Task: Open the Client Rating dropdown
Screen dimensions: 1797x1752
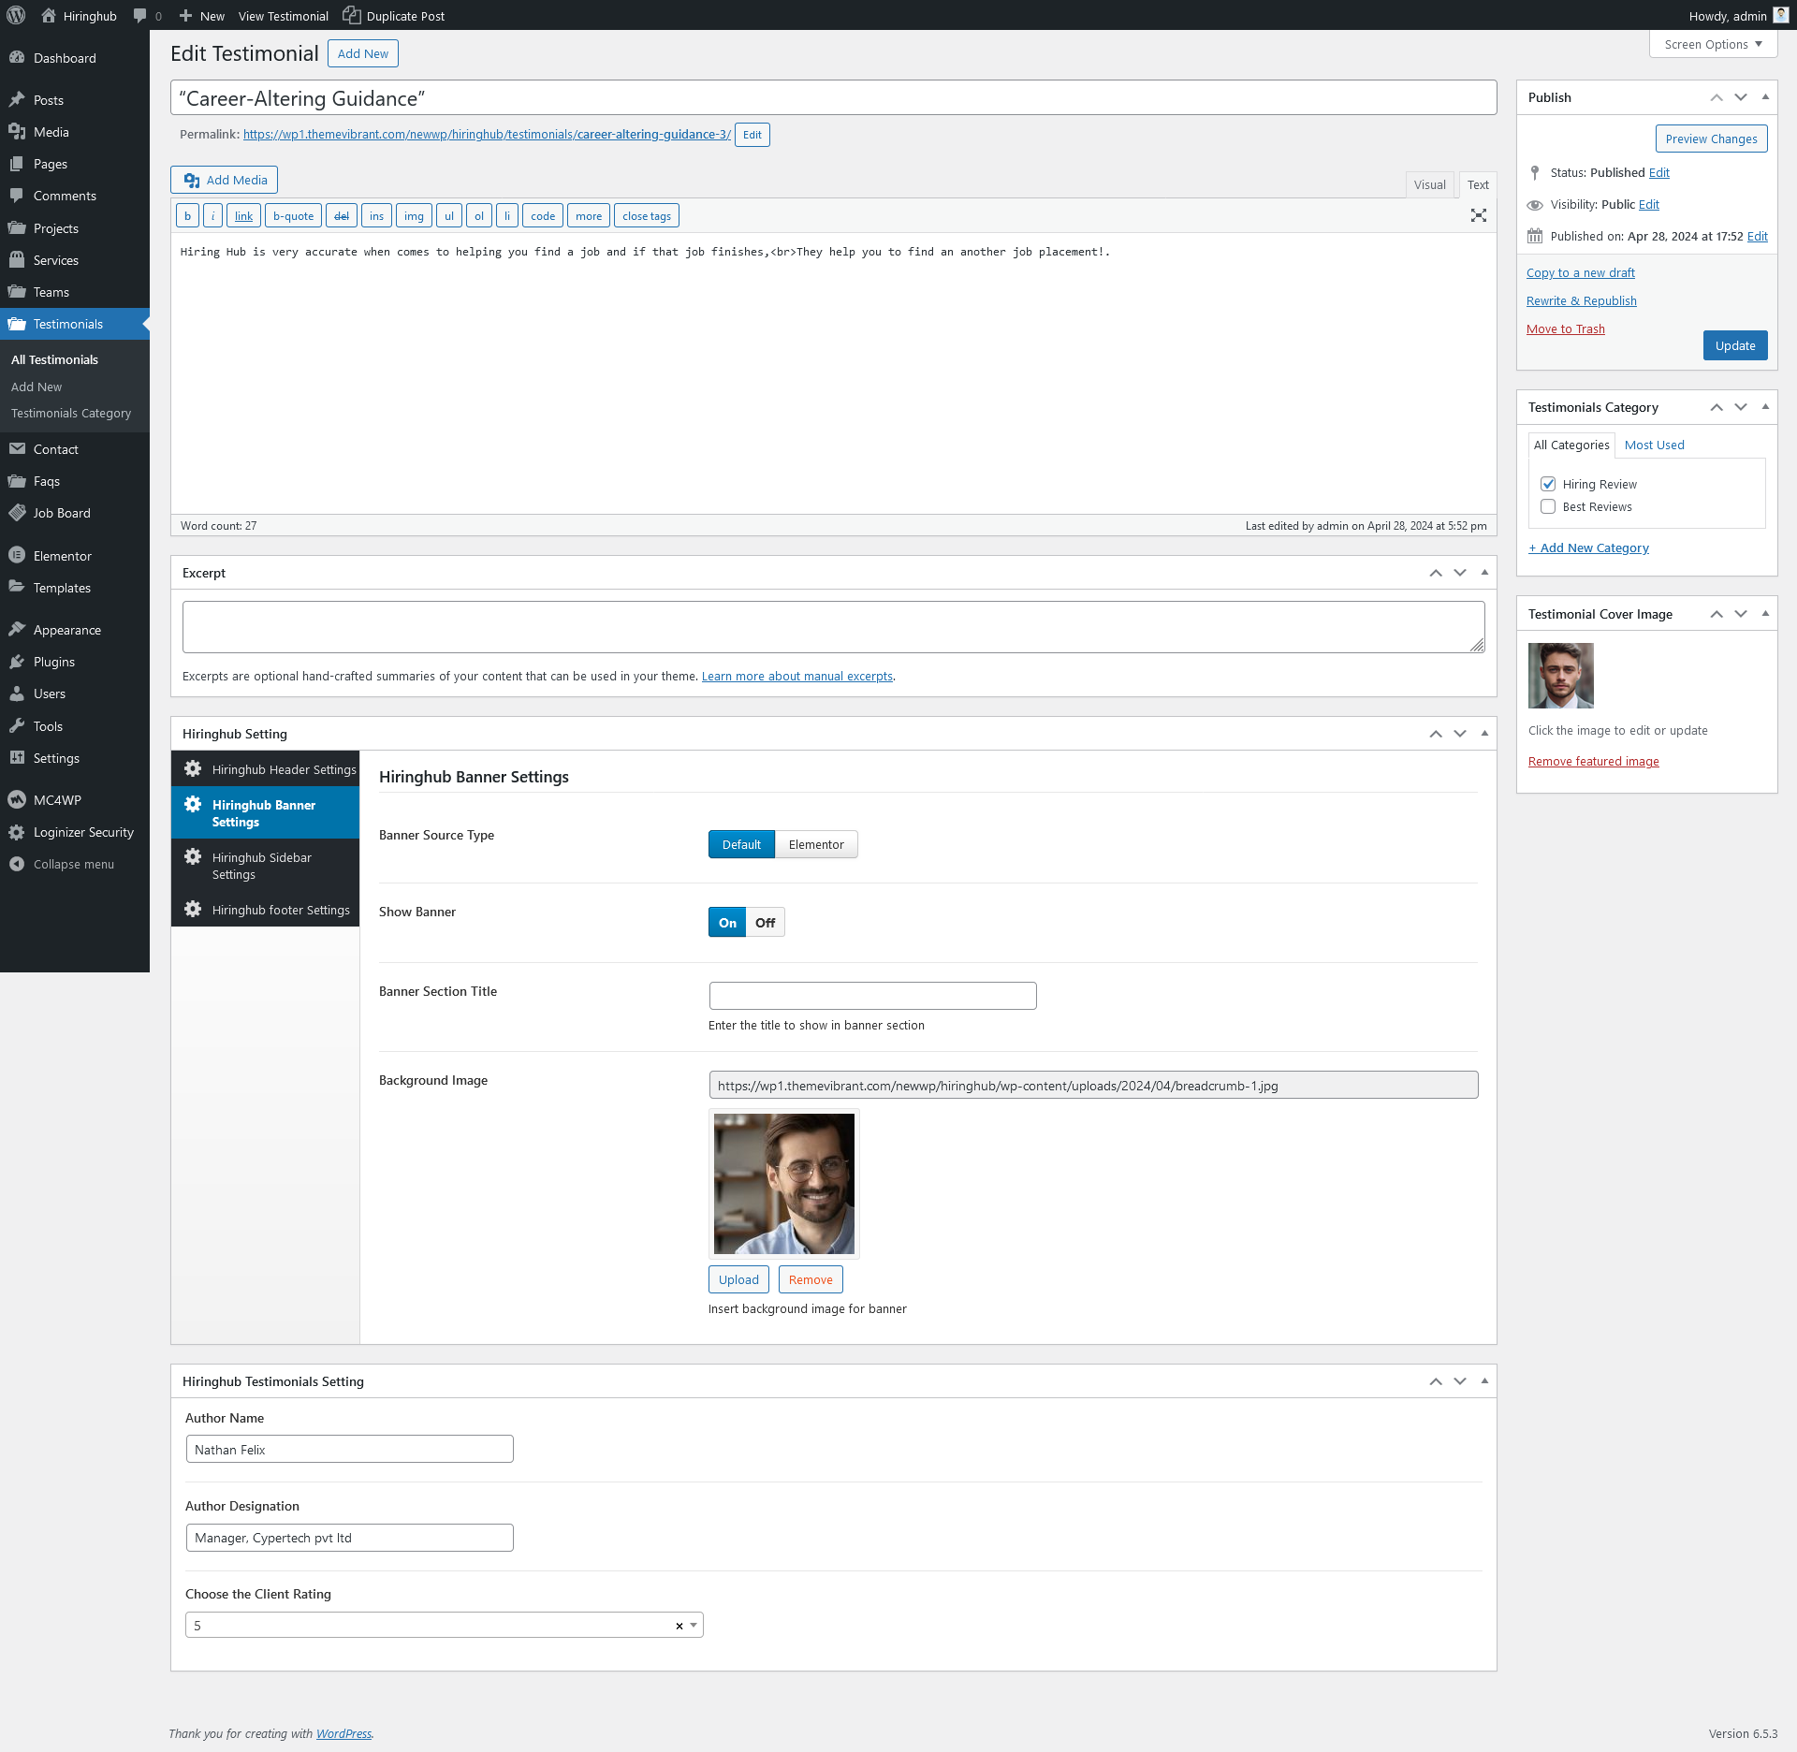Action: point(444,1626)
